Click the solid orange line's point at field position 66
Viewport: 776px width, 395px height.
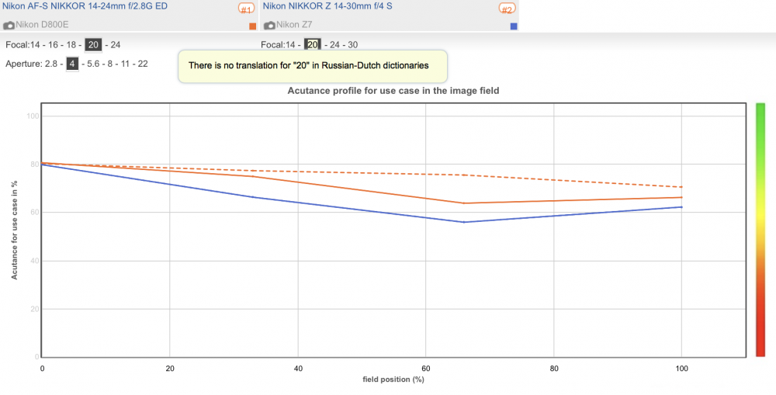tap(464, 203)
